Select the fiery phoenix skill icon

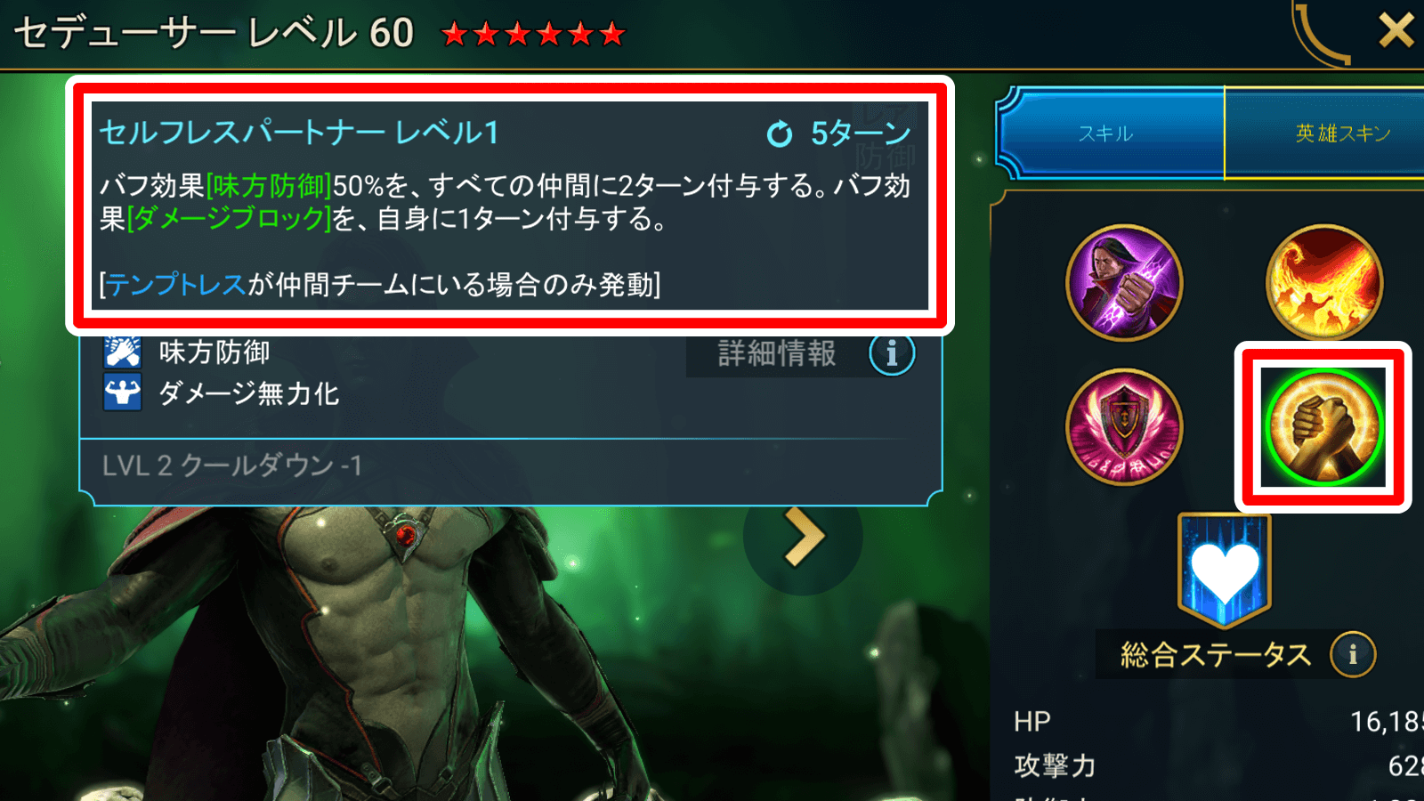click(1324, 283)
